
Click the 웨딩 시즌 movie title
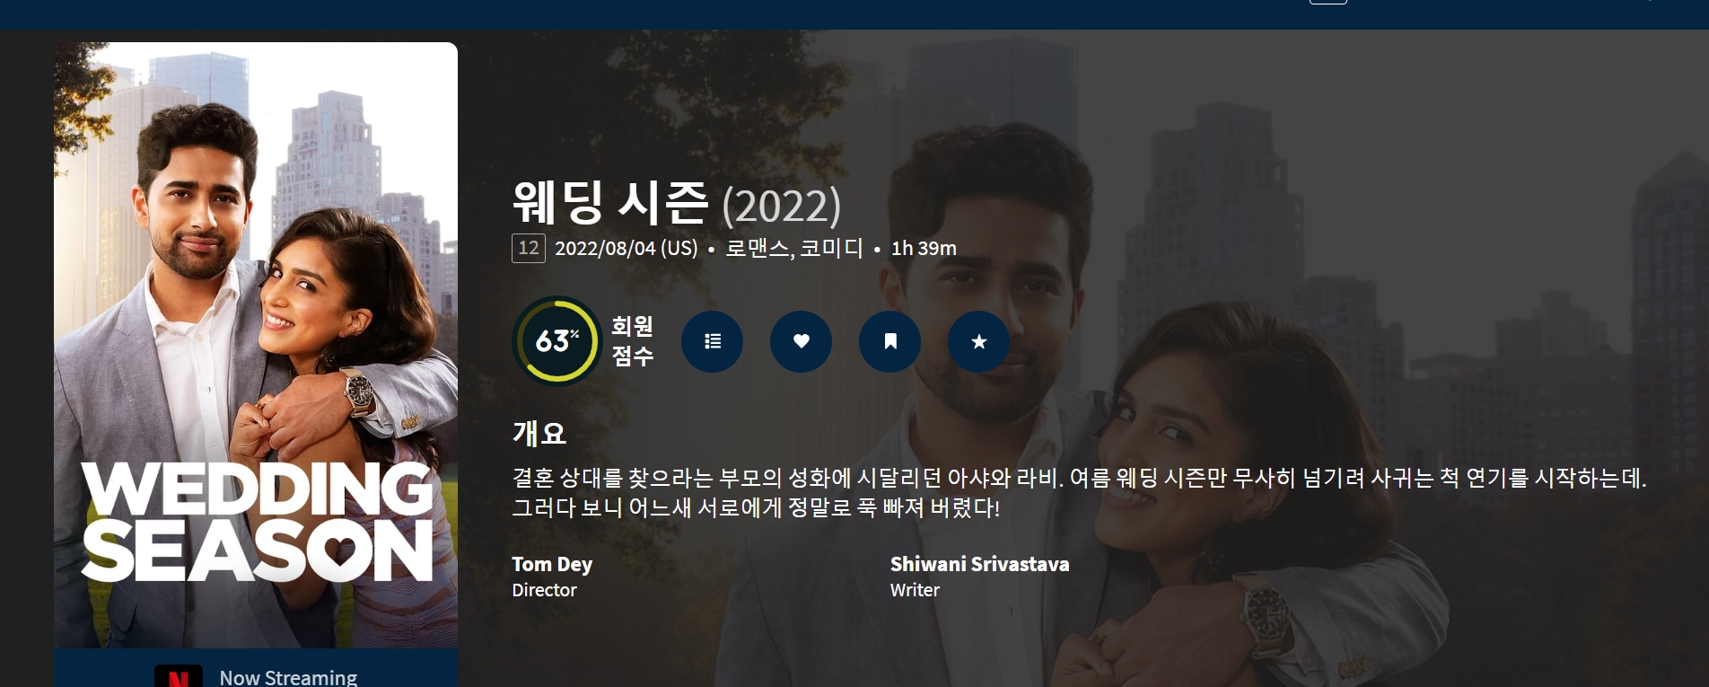click(610, 203)
